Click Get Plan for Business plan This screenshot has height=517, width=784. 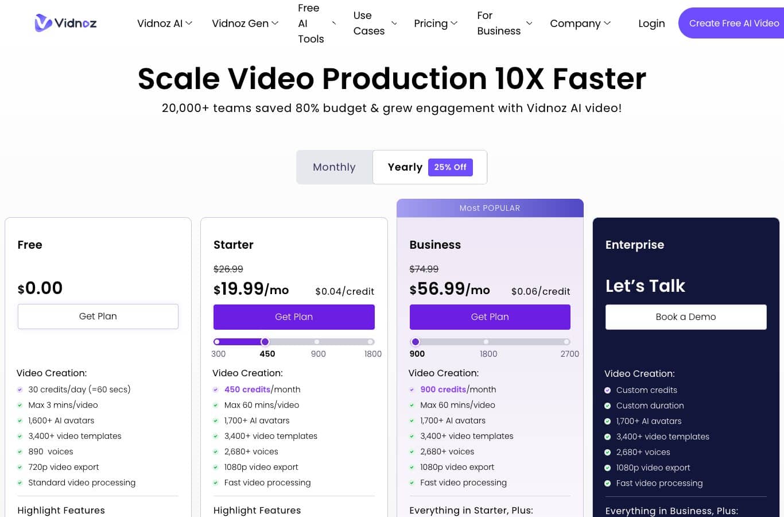coord(490,317)
